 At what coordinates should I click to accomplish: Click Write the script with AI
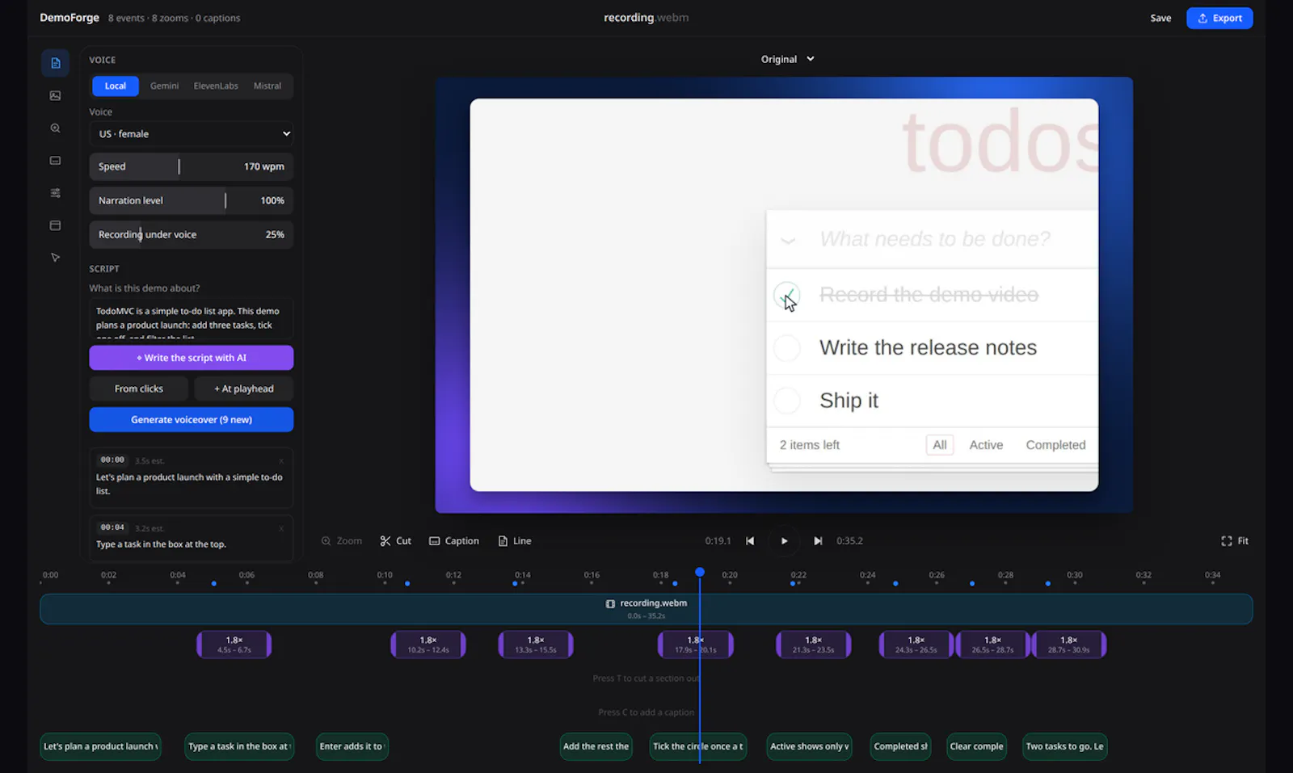point(192,358)
